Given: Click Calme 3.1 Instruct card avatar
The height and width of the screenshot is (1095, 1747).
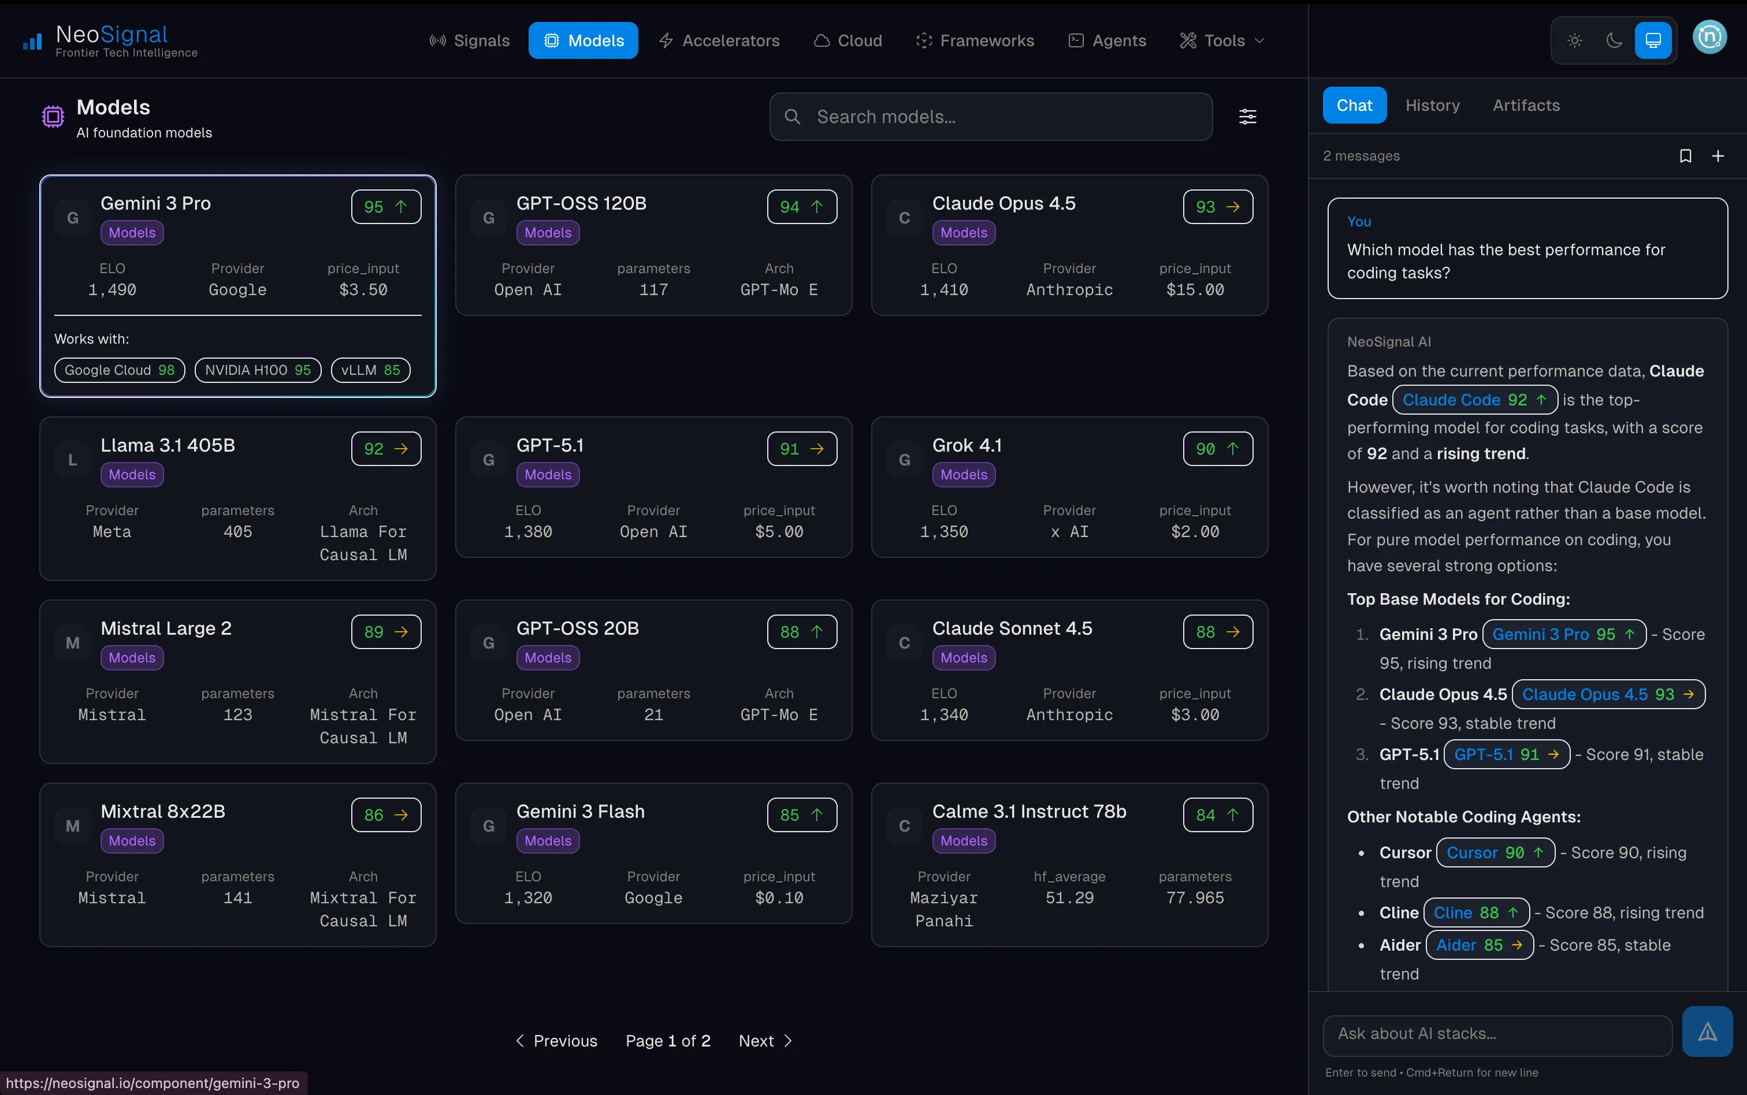Looking at the screenshot, I should point(904,826).
